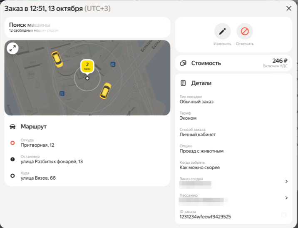Click the 2 min pickup marker
Screen dimensions: 298x228
pyautogui.click(x=87, y=66)
